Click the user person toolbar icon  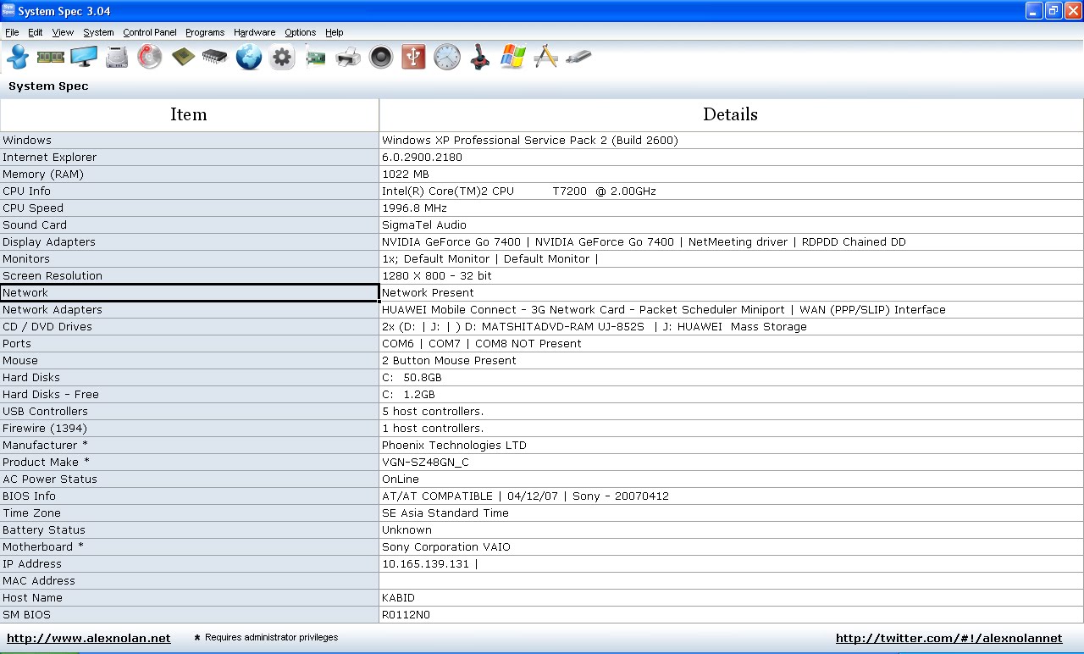click(18, 57)
